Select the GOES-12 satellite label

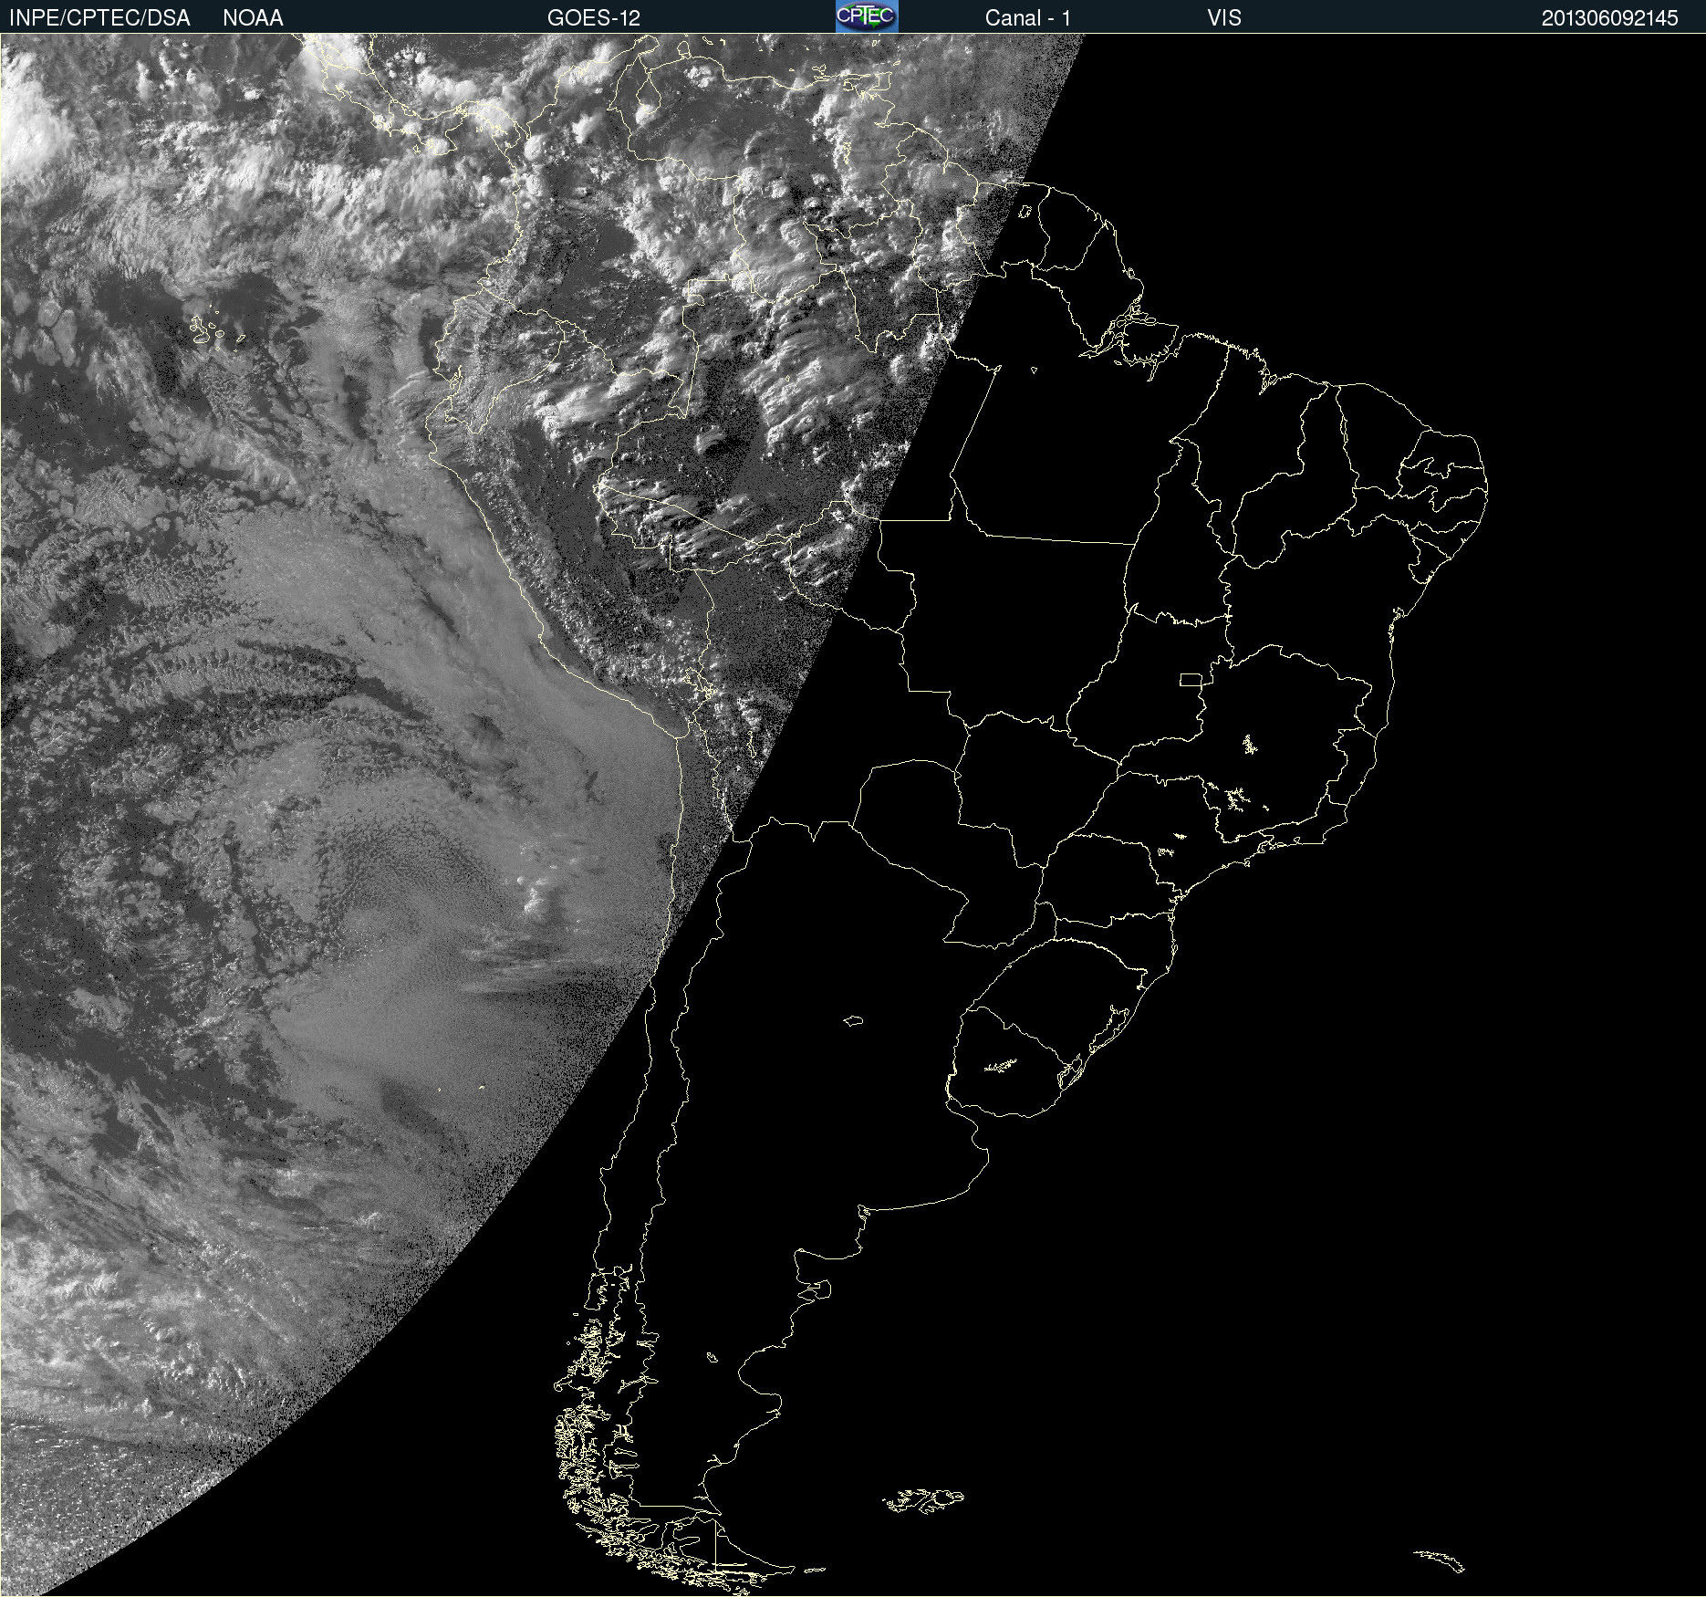(x=594, y=18)
